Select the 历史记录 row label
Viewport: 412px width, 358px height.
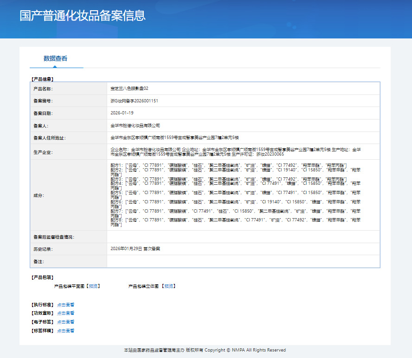click(43, 249)
